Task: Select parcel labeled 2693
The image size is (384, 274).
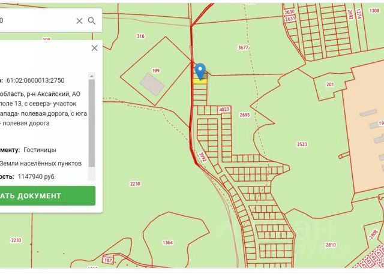Action: tap(245, 115)
